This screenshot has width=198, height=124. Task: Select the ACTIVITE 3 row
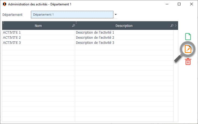(38, 43)
